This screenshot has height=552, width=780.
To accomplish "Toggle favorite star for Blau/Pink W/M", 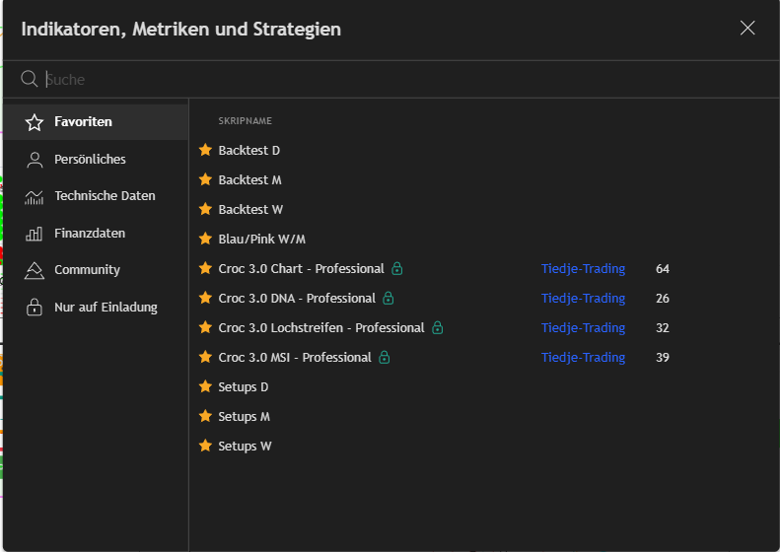I will point(205,239).
